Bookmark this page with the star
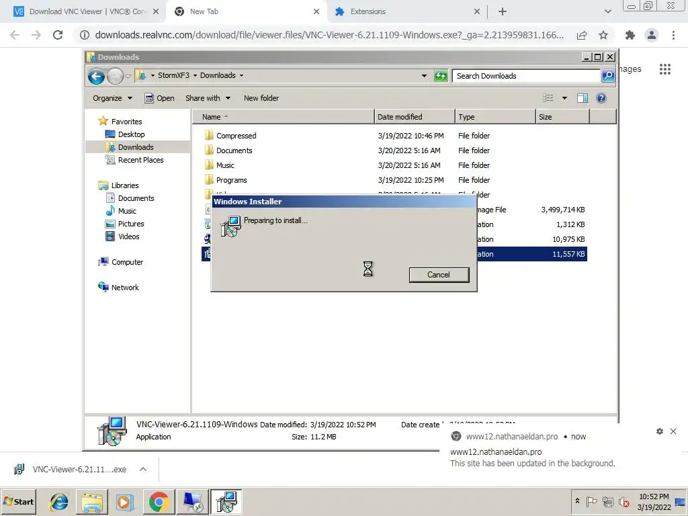Screen dimensions: 688x516 click(x=603, y=35)
